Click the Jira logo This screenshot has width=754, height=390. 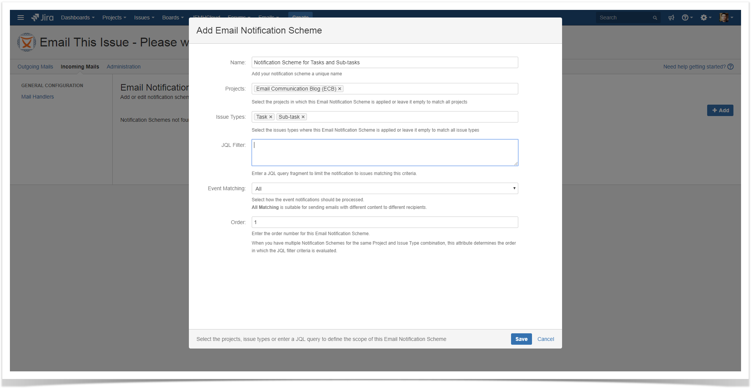point(42,18)
